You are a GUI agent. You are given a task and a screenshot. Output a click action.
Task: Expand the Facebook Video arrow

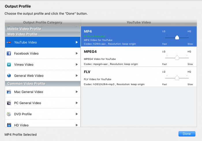coord(77,53)
